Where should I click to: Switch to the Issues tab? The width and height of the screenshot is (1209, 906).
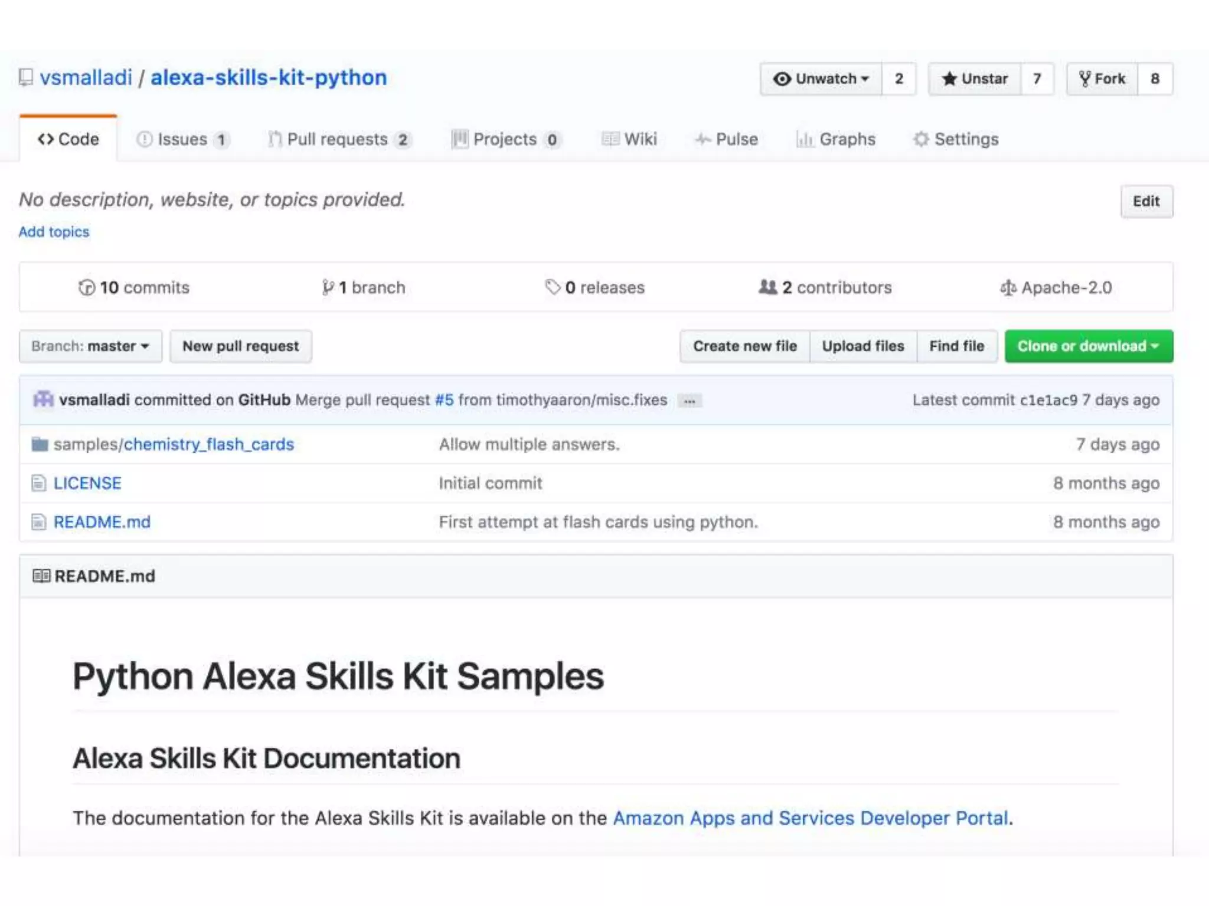pyautogui.click(x=182, y=139)
